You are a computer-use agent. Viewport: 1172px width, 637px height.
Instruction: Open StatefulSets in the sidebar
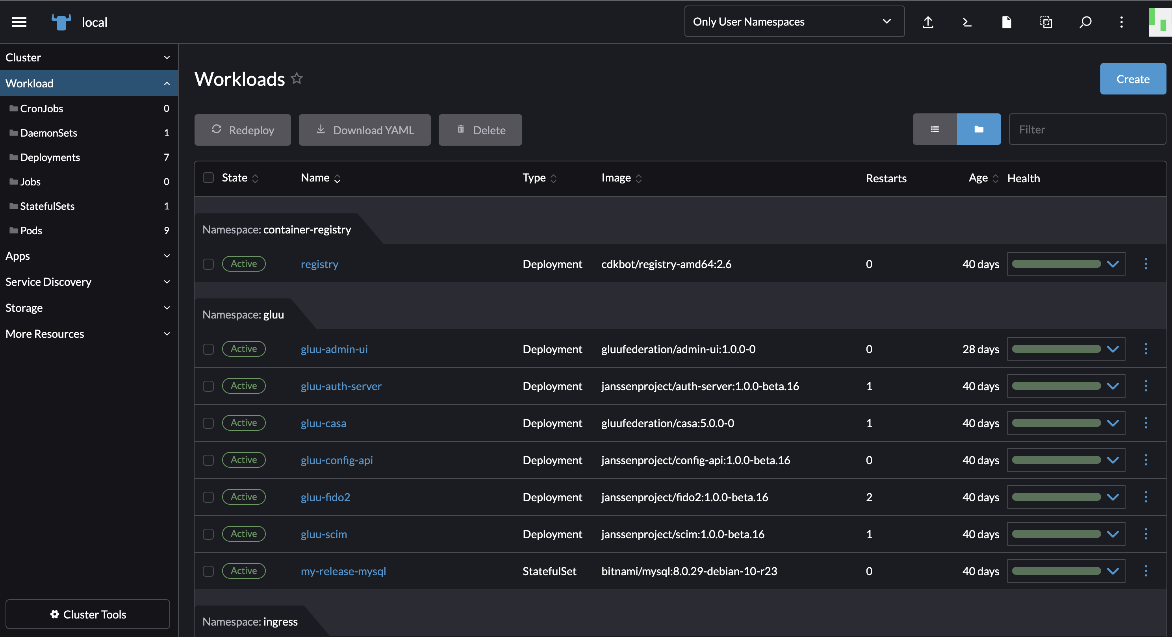pyautogui.click(x=89, y=206)
